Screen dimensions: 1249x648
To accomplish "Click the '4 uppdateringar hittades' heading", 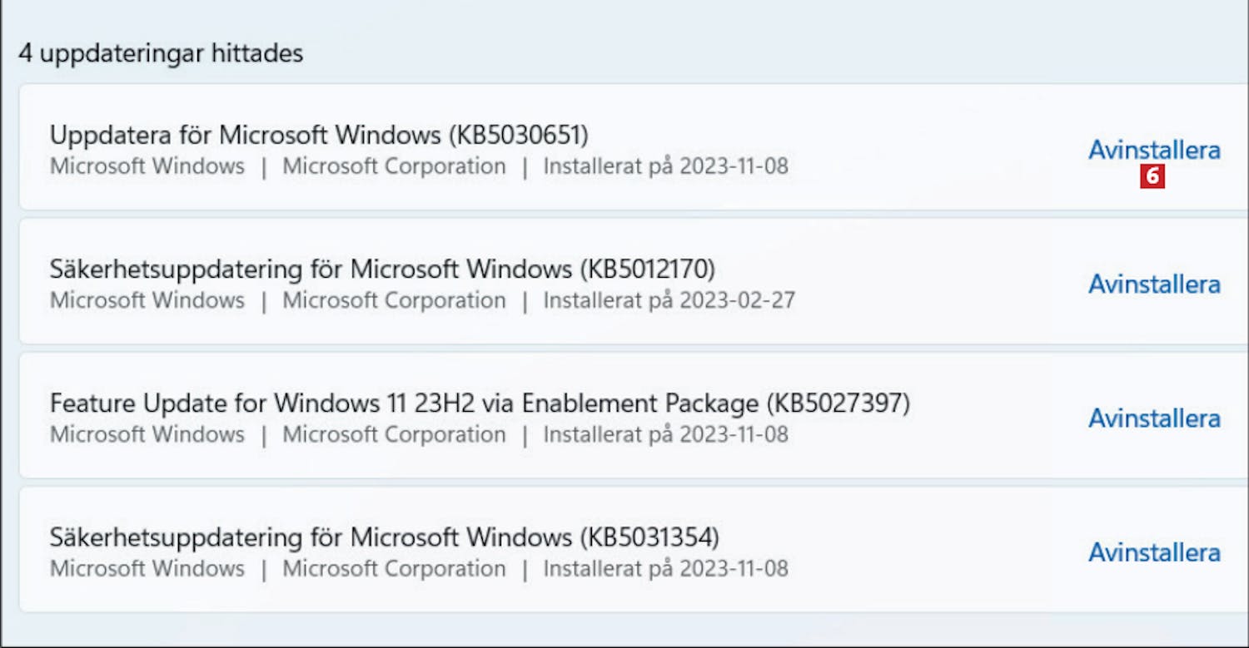I will [x=161, y=54].
